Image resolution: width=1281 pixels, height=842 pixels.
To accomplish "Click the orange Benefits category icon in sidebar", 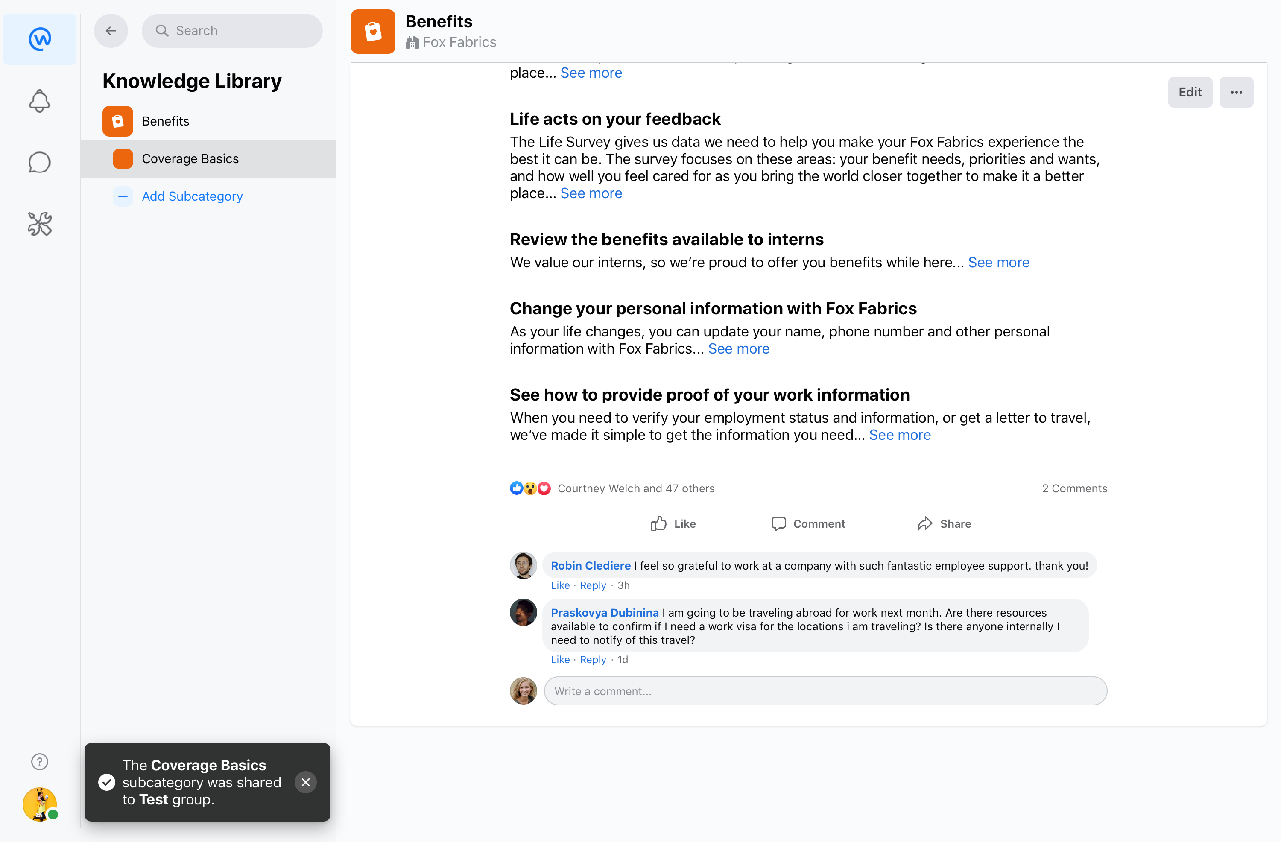I will (118, 121).
